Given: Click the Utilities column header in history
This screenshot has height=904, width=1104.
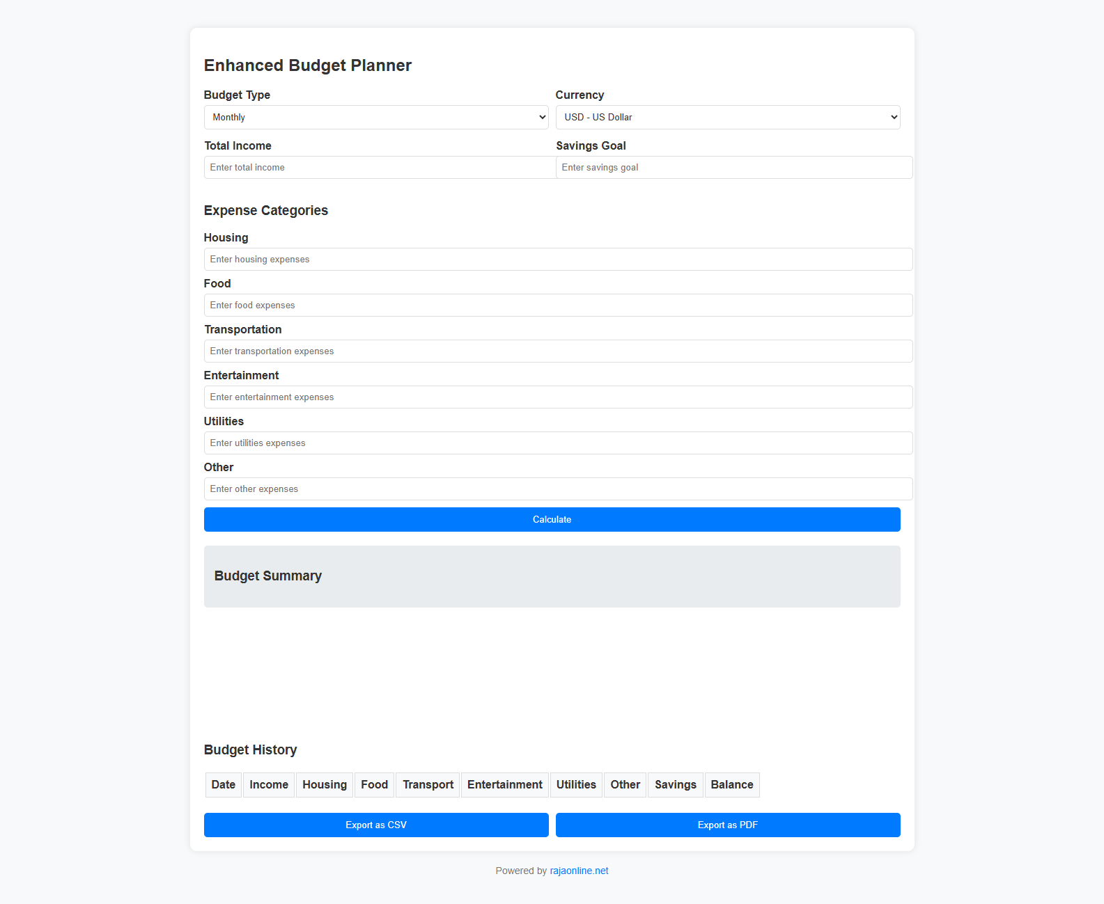Looking at the screenshot, I should pyautogui.click(x=576, y=784).
